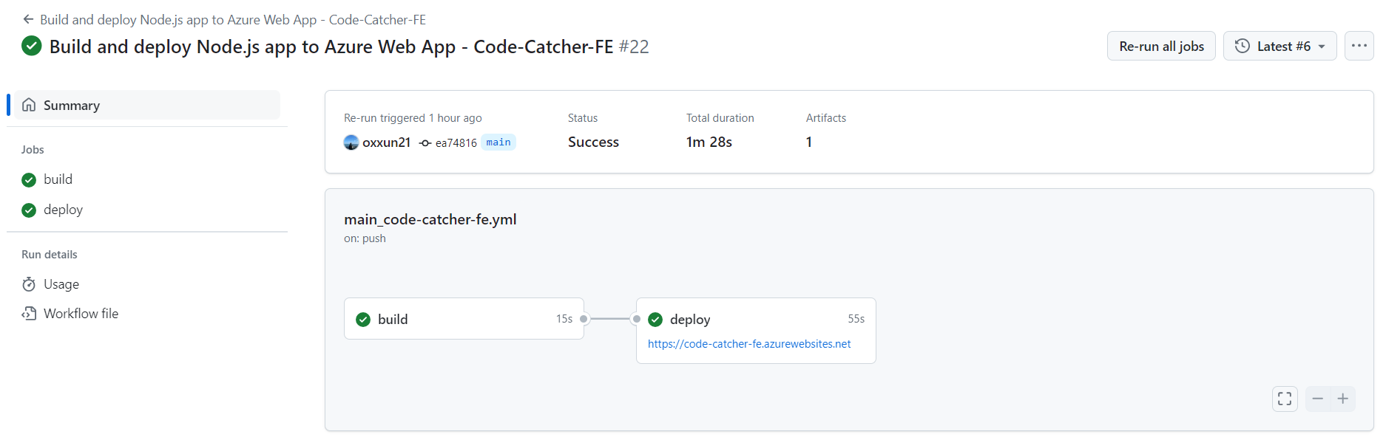Zoom in on the workflow graph
This screenshot has width=1386, height=437.
point(1343,399)
